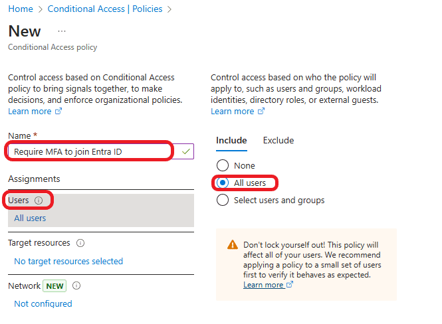The width and height of the screenshot is (442, 324).
Task: Click the Target resources info icon
Action: (x=81, y=243)
